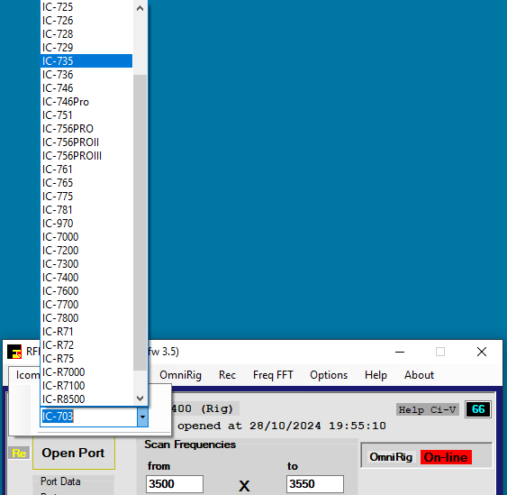Open the Options menu
This screenshot has height=495, width=507.
tap(329, 375)
